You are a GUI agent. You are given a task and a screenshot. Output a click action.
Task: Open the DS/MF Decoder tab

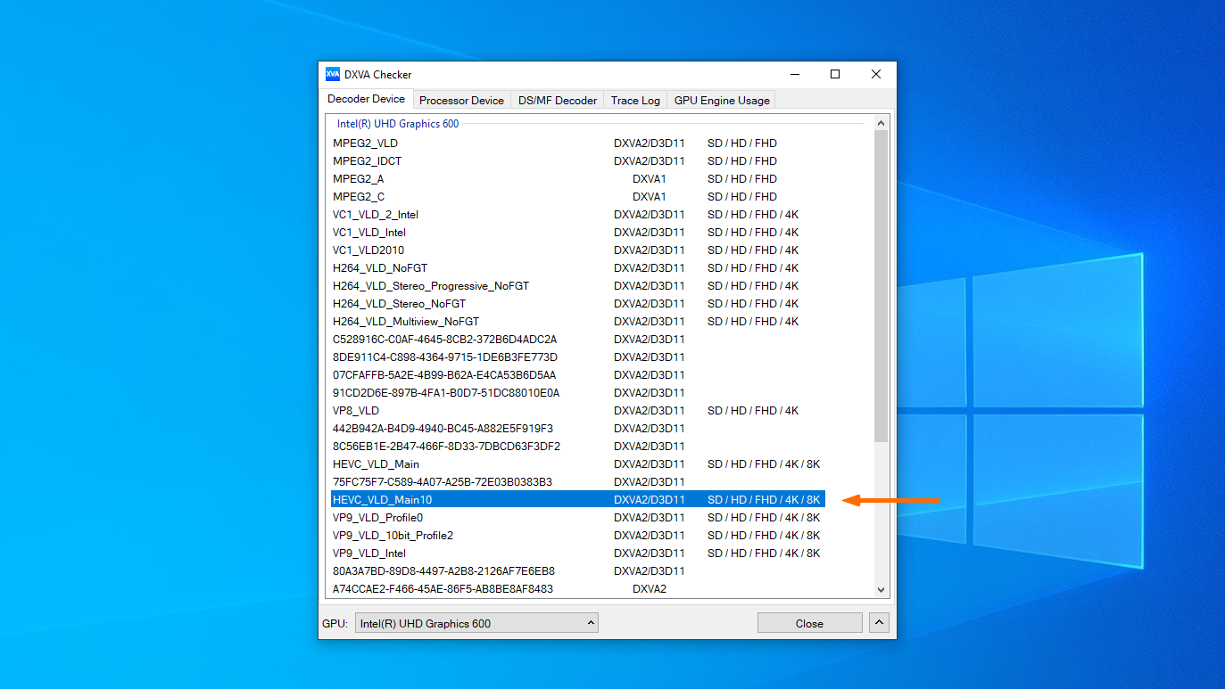point(558,101)
